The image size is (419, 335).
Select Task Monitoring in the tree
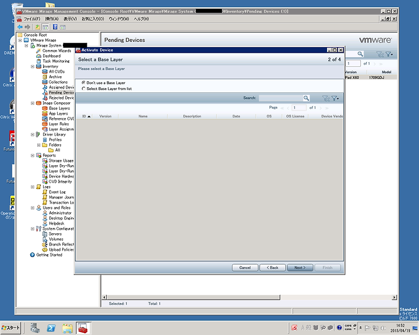point(56,61)
